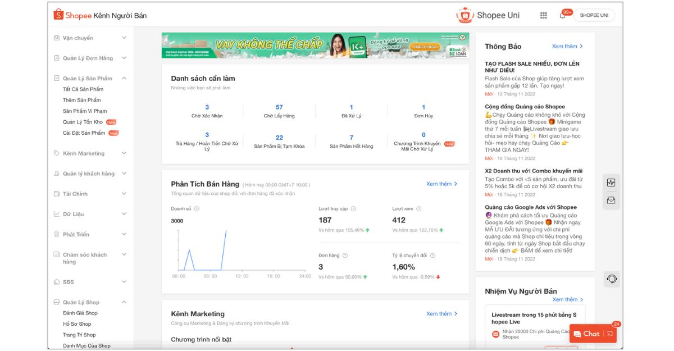Click the Shopee logo in header
The image size is (674, 351).
click(x=72, y=15)
